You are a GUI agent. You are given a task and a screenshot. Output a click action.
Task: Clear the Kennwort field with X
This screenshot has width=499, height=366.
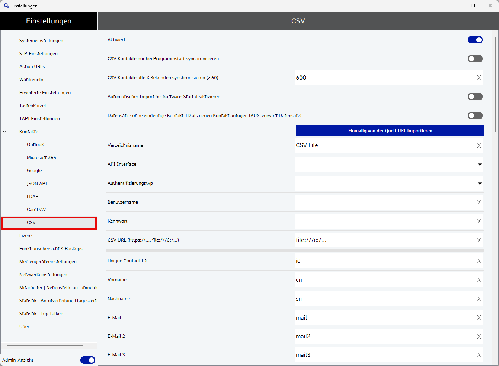pyautogui.click(x=479, y=221)
